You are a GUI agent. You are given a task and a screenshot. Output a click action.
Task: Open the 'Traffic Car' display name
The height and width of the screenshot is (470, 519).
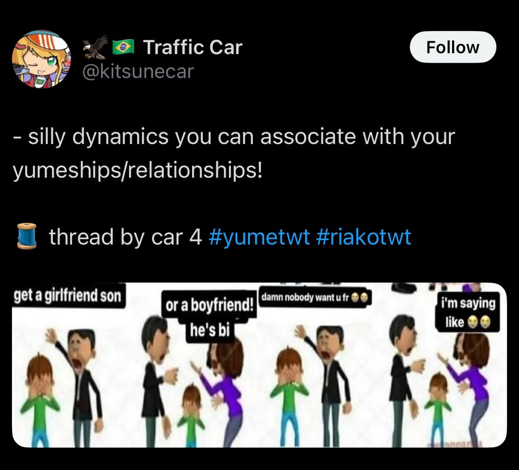193,47
